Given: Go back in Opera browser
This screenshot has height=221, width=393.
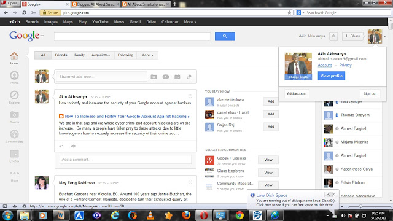Looking at the screenshot, I should (6, 12).
